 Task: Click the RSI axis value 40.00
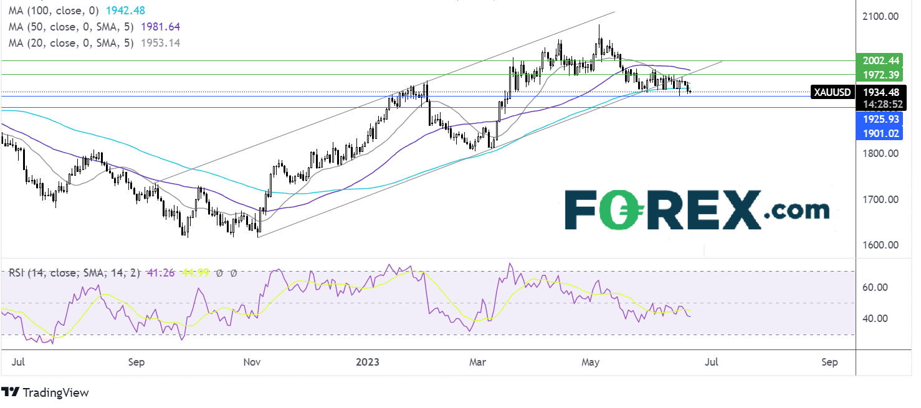(x=876, y=318)
